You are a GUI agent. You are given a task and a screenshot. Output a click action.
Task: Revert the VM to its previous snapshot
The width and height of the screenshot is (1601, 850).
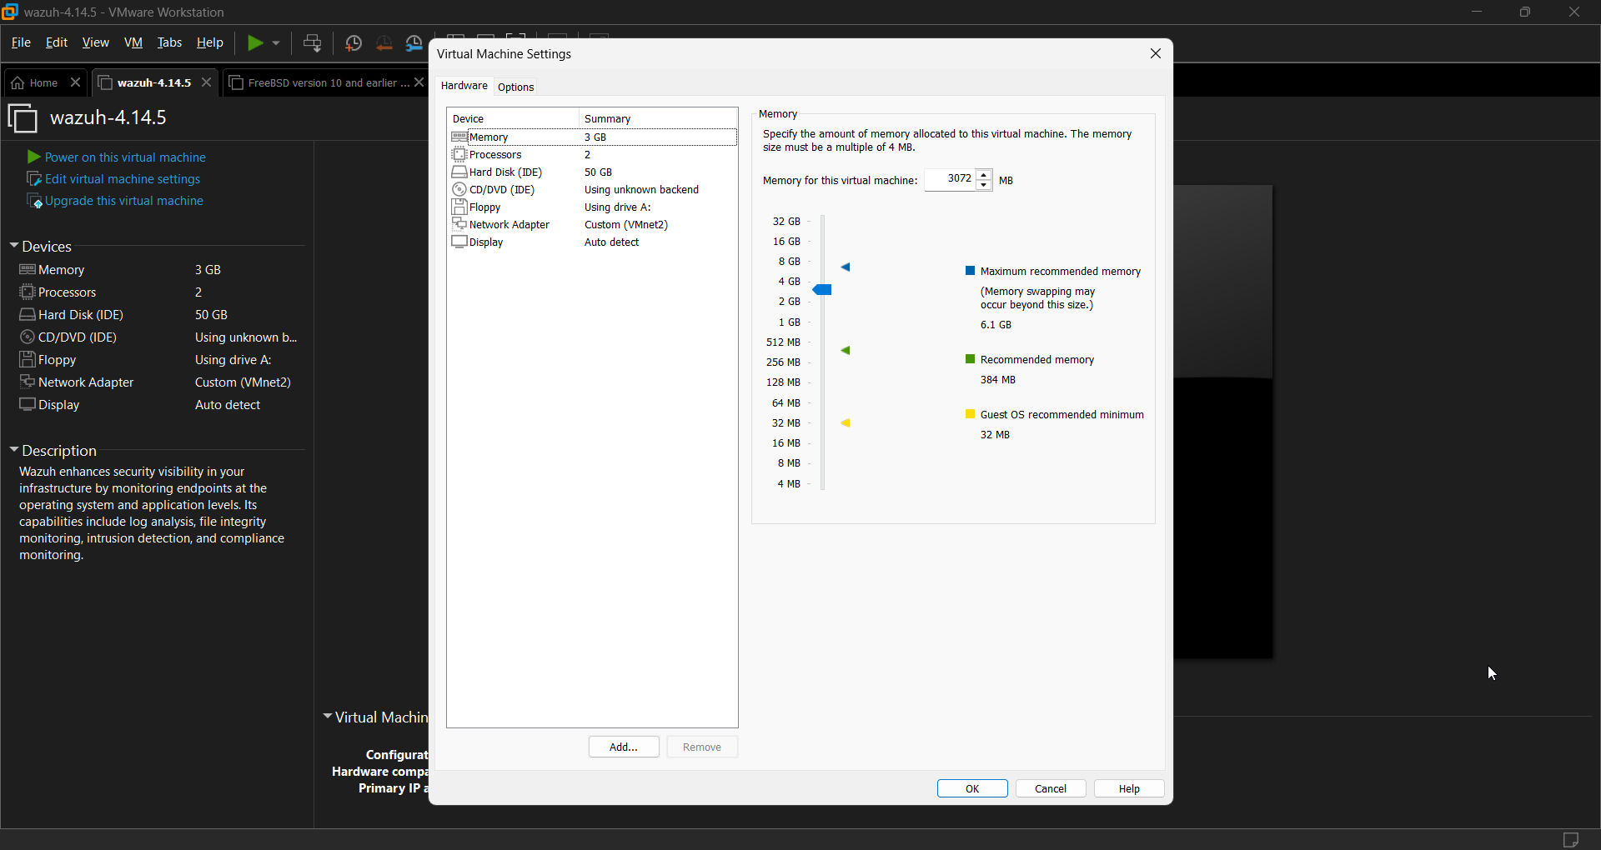pos(384,43)
